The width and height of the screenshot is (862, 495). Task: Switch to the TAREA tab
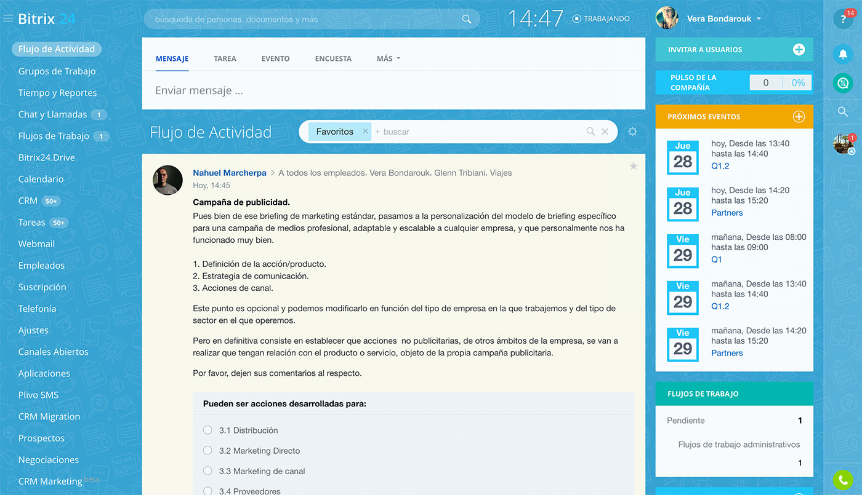click(x=225, y=58)
